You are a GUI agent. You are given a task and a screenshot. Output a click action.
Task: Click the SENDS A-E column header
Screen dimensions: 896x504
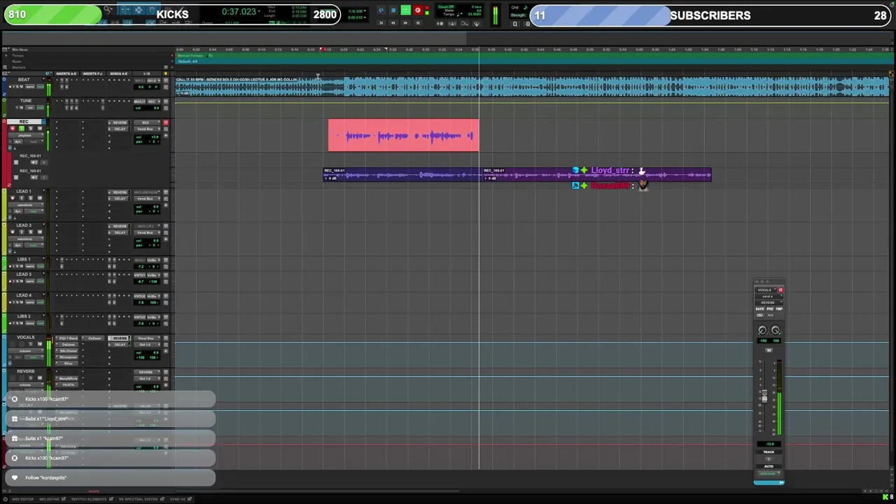tap(119, 73)
